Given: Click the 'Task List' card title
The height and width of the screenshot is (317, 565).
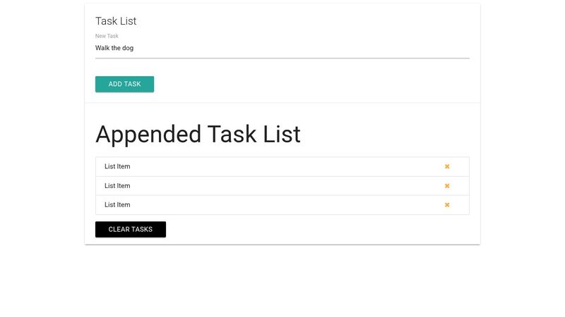Looking at the screenshot, I should 116,21.
